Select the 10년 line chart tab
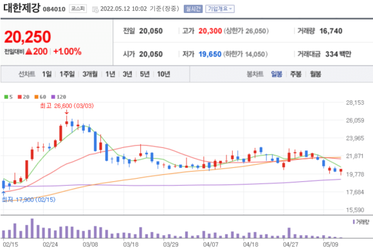Image resolution: width=373 pixels, height=252 pixels. pos(163,74)
